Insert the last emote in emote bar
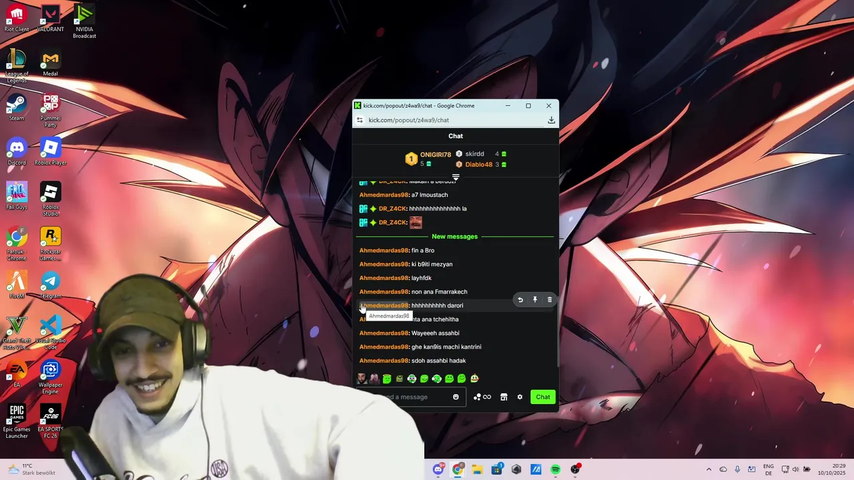 (x=474, y=379)
